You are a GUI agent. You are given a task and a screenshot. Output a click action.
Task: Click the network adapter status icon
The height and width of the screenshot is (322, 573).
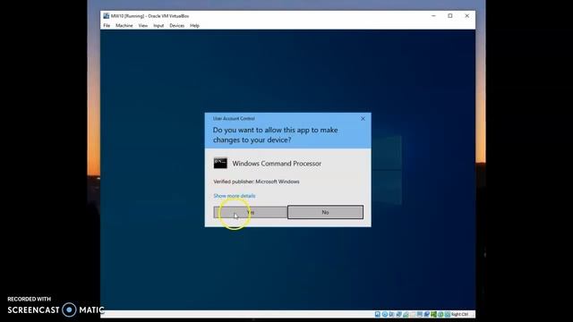[399, 314]
